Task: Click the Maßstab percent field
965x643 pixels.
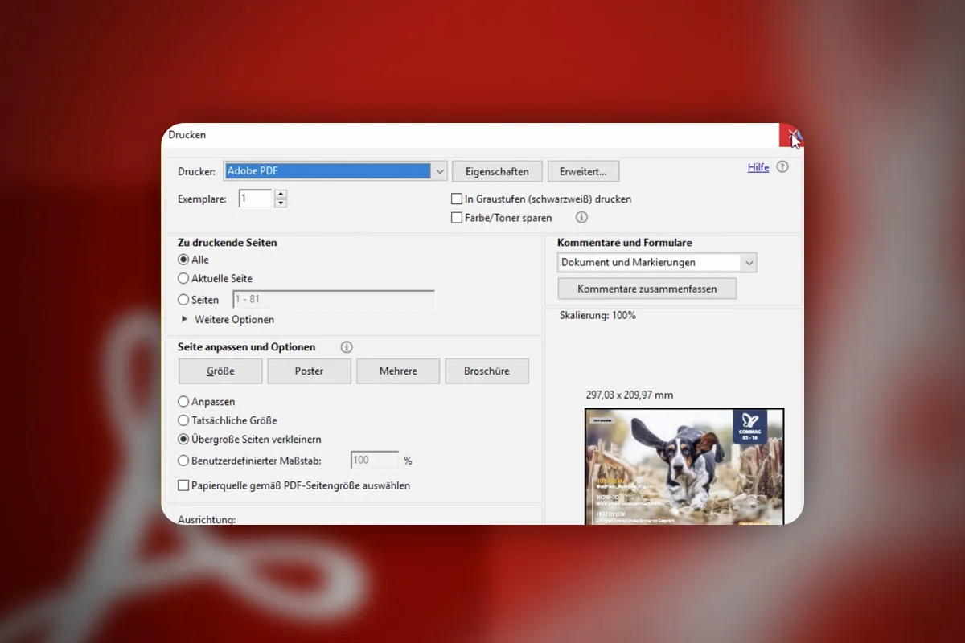Action: [375, 461]
